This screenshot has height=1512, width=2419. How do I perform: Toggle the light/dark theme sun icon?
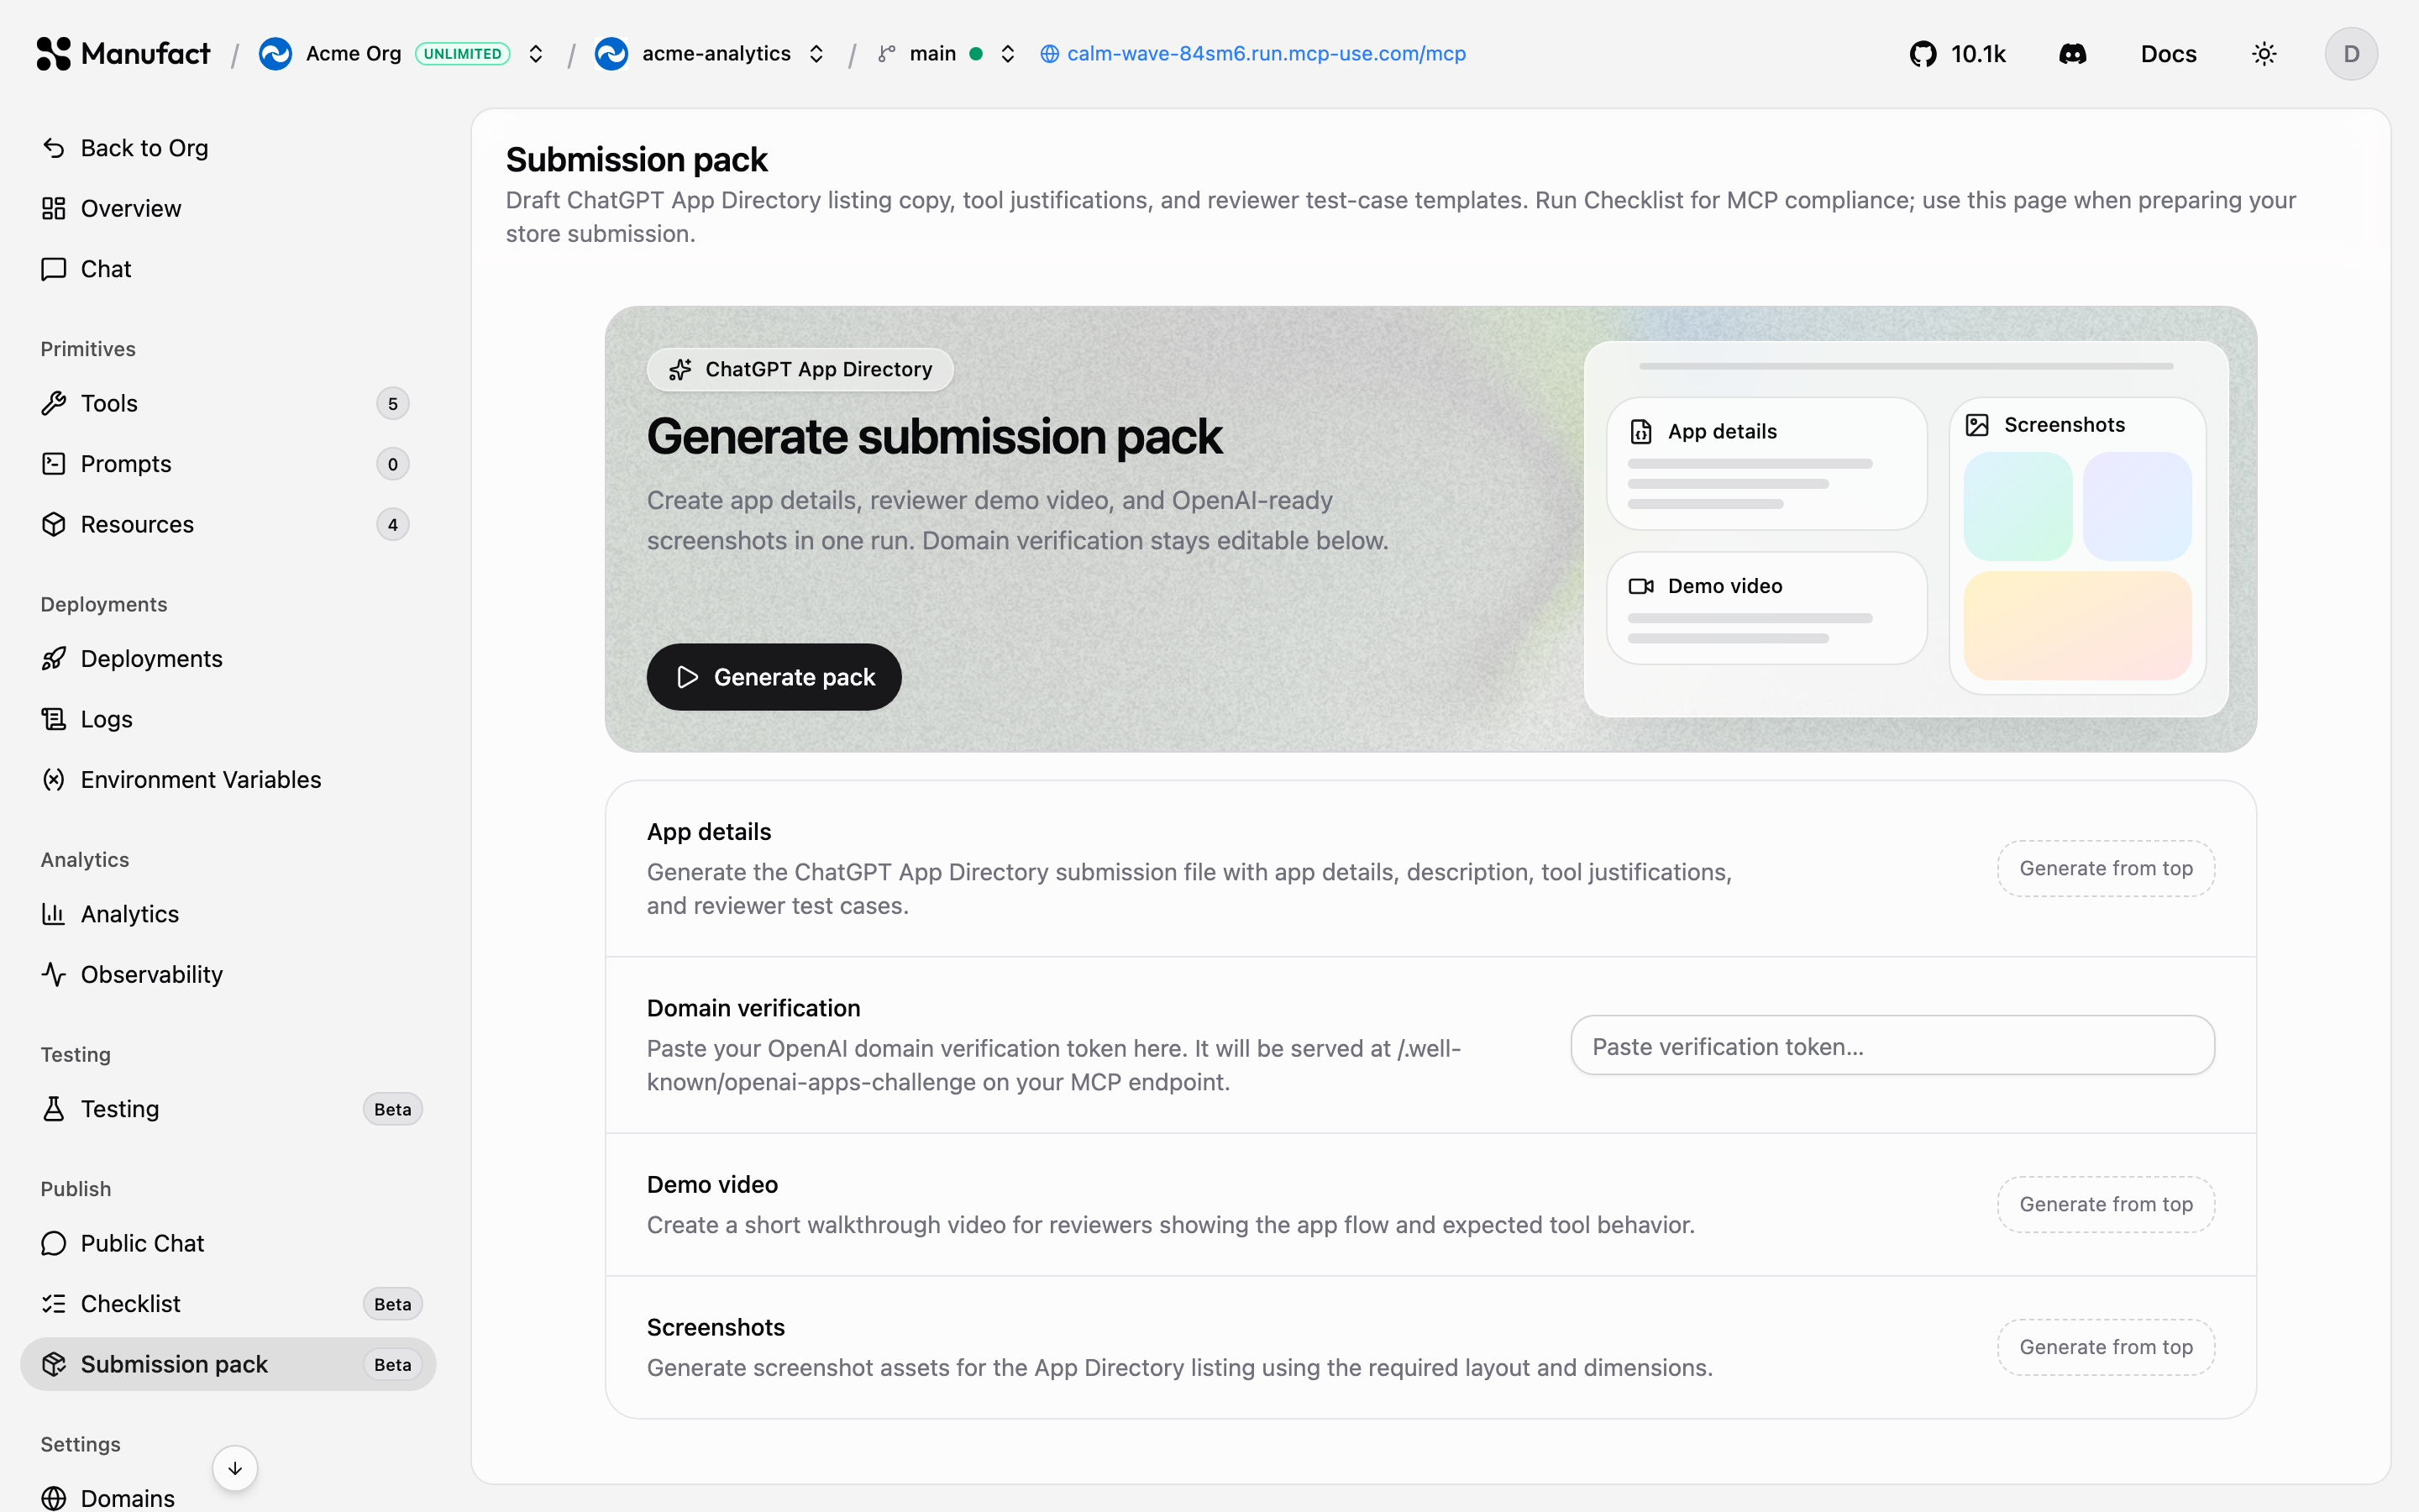click(x=2264, y=54)
